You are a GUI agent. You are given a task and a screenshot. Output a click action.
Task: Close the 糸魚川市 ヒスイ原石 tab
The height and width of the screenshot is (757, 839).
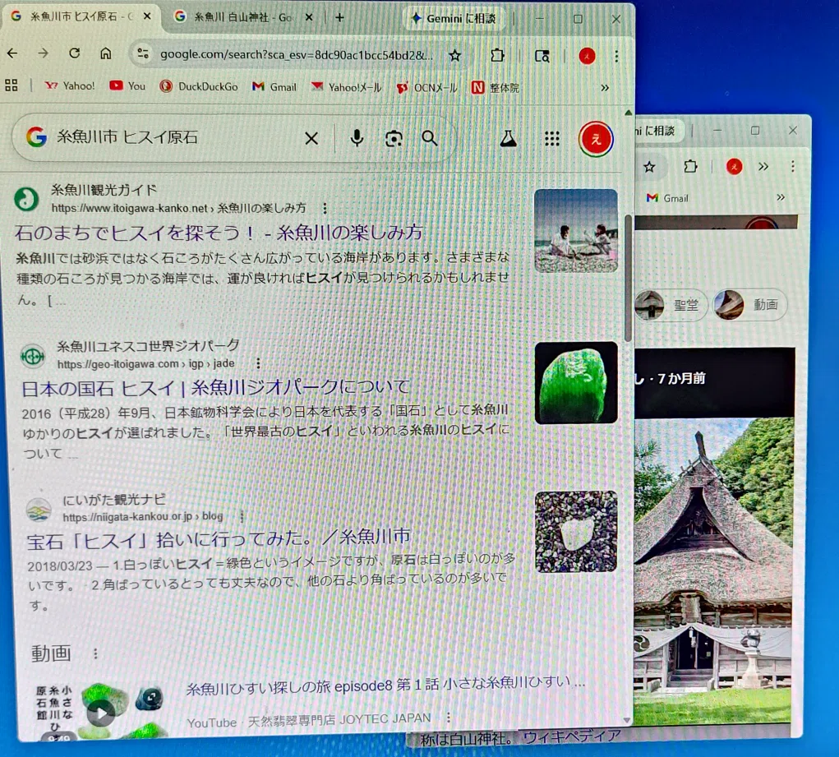click(x=147, y=16)
